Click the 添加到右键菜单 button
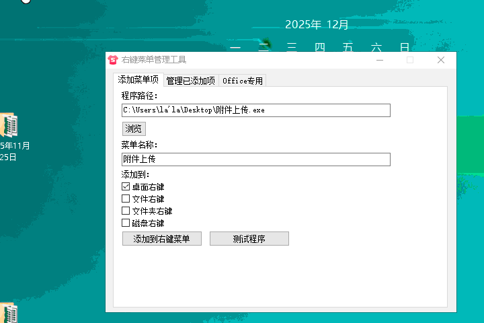Screen dimensions: 484x323 tap(162, 239)
